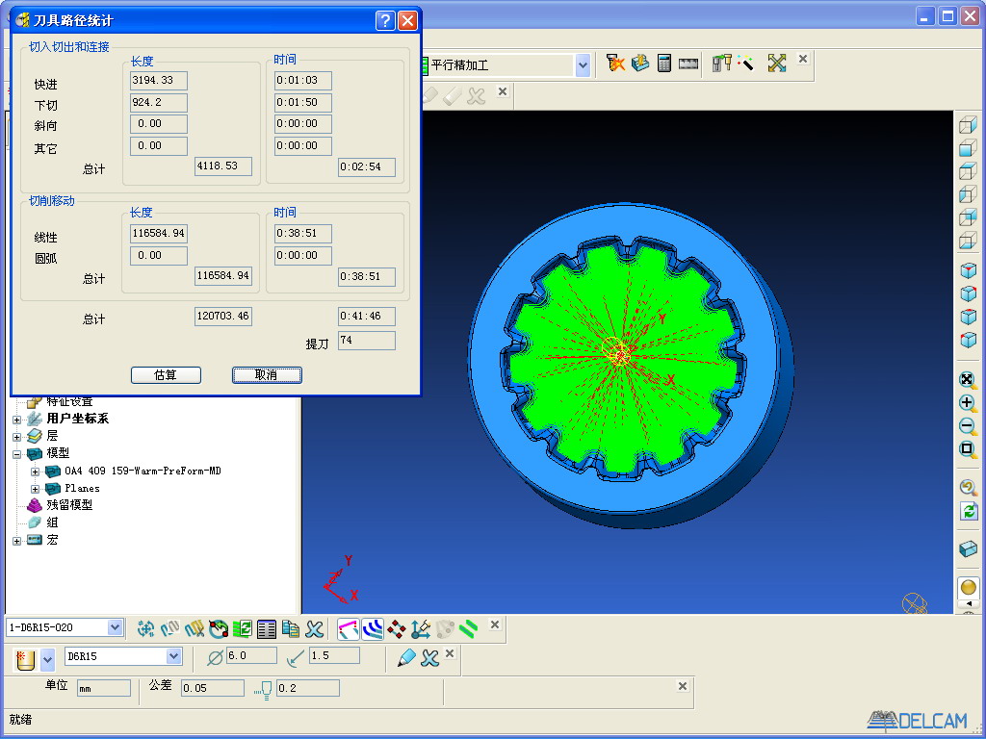Image resolution: width=986 pixels, height=739 pixels.
Task: Click the blue X delete toolpath icon
Action: [x=315, y=628]
